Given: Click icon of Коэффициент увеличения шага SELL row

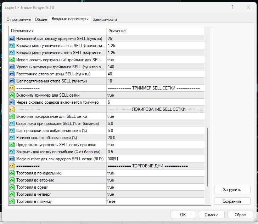Looking at the screenshot, I should (x=12, y=46).
